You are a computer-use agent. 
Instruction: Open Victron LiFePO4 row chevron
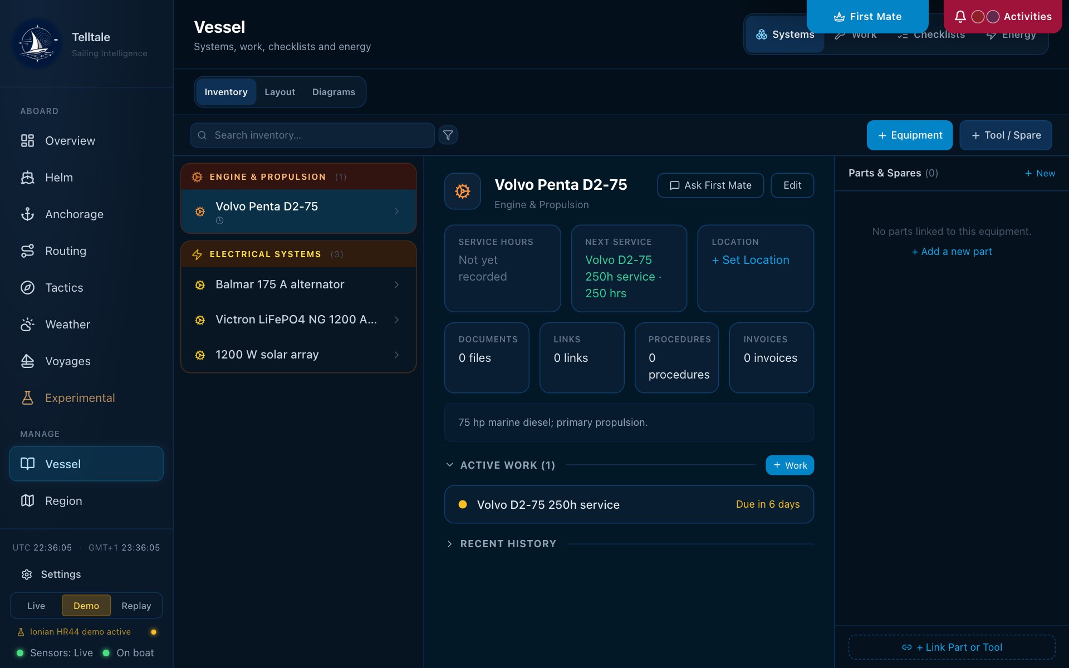point(396,320)
